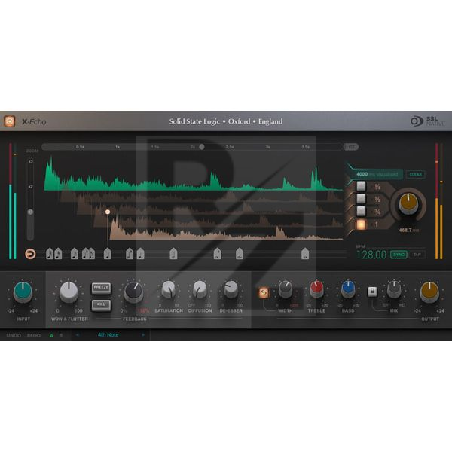Click the output level meter
This screenshot has height=452, width=452.
tap(438, 201)
